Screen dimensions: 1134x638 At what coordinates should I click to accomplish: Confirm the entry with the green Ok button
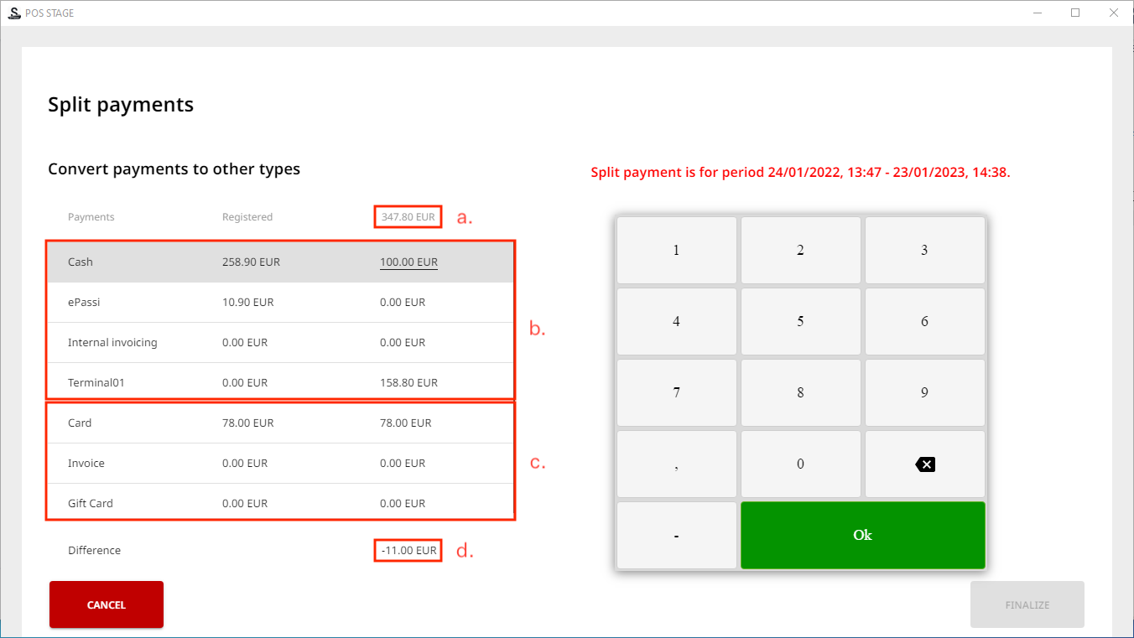click(862, 535)
